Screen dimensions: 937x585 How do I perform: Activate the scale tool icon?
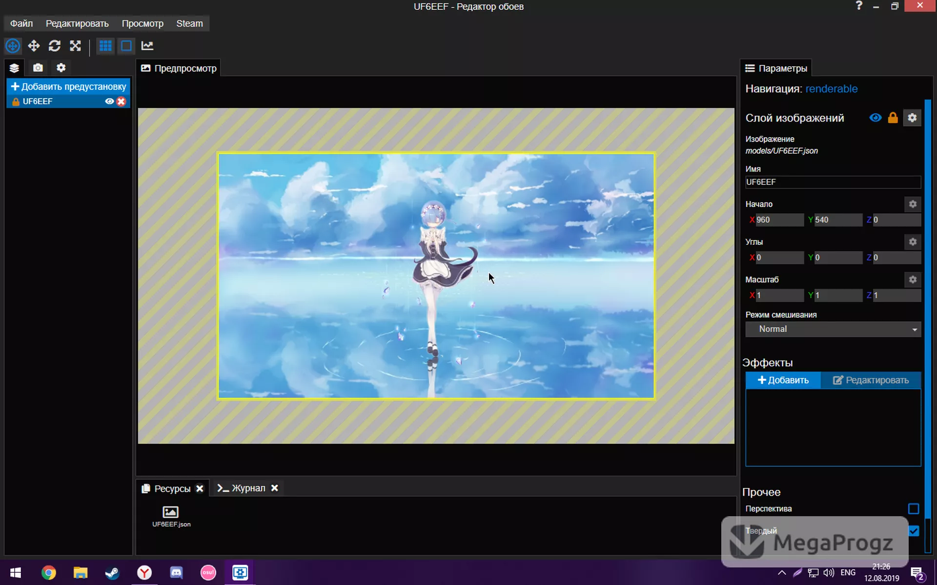(x=75, y=46)
